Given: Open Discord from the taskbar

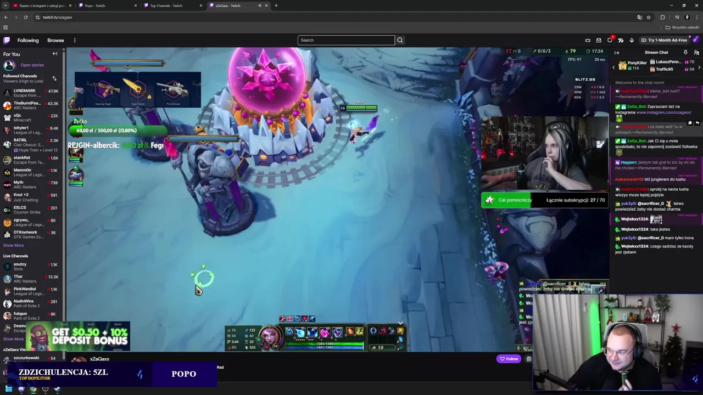Looking at the screenshot, I should tap(21, 389).
